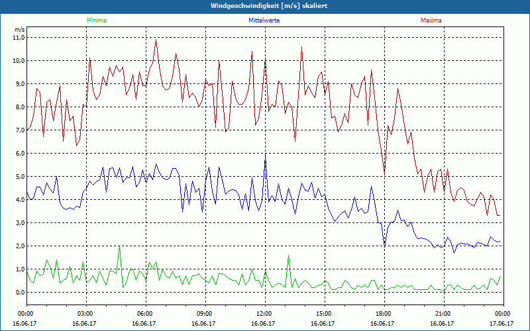Click the 12:00 time label
Screen dimensions: 530x331
263,314
